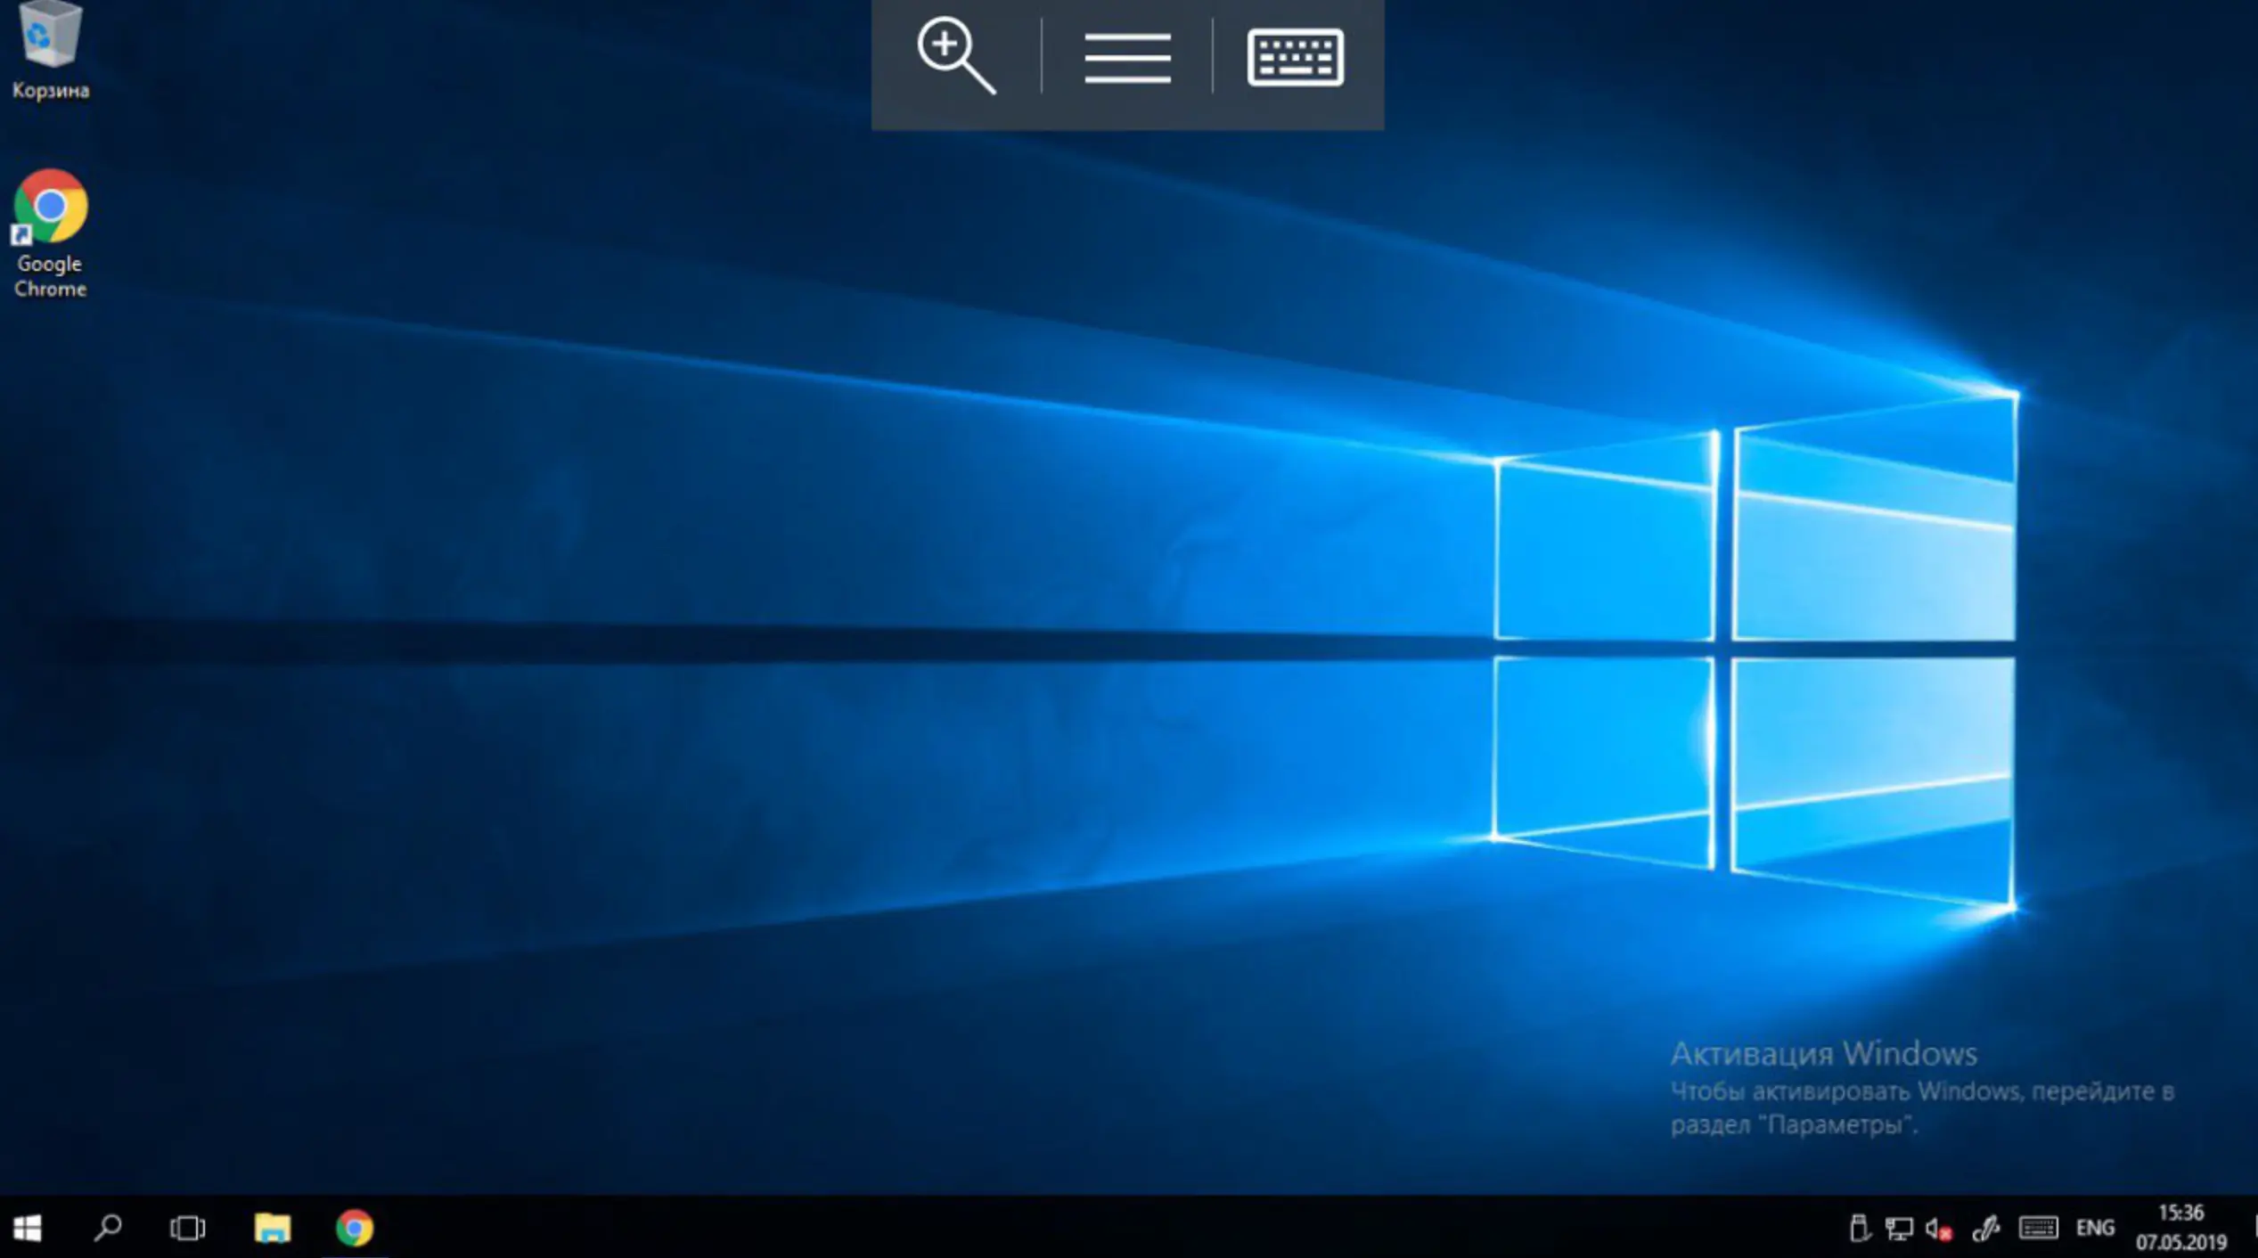2258x1258 pixels.
Task: Open Windows Ink pen tray icon
Action: (1985, 1229)
